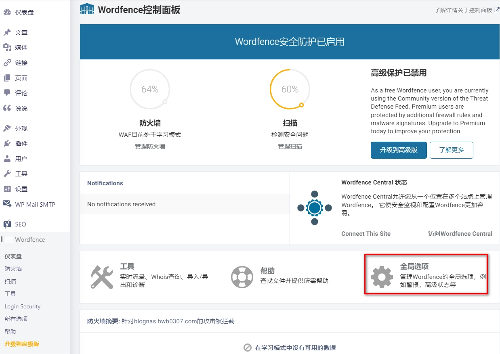Click the scan 60% progress circle
This screenshot has width=500, height=354.
(x=290, y=89)
